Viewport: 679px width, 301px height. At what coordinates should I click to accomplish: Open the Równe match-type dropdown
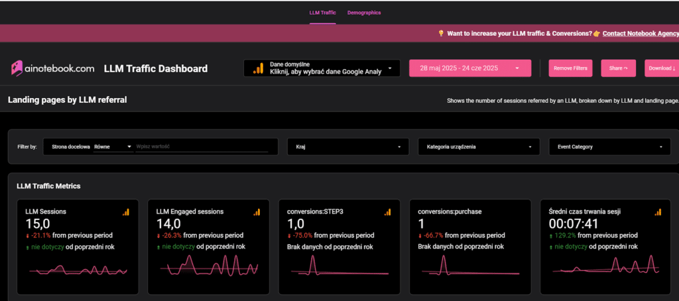(x=113, y=147)
